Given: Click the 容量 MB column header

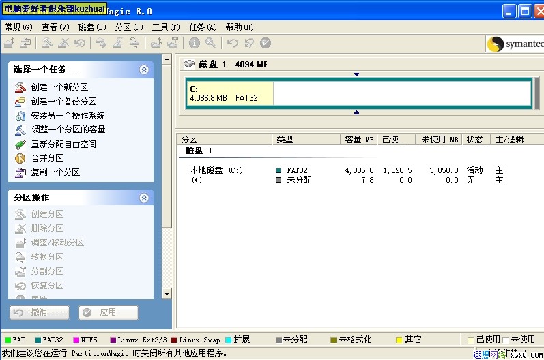Looking at the screenshot, I should point(360,139).
